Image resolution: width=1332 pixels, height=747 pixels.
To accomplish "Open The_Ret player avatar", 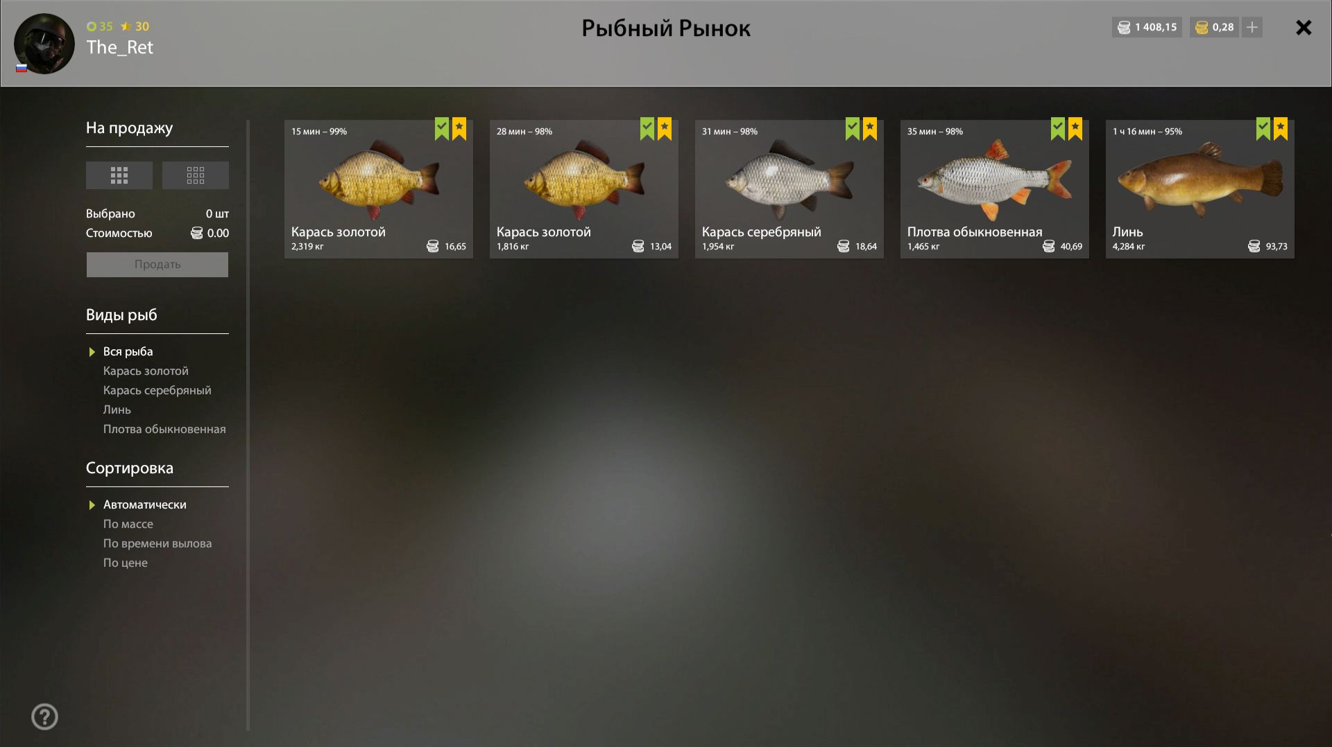I will pos(44,44).
